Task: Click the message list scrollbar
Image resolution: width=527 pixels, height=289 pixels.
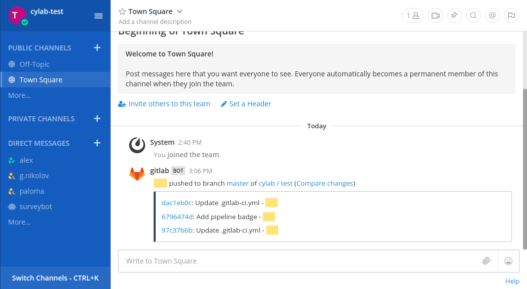Action: pyautogui.click(x=524, y=169)
